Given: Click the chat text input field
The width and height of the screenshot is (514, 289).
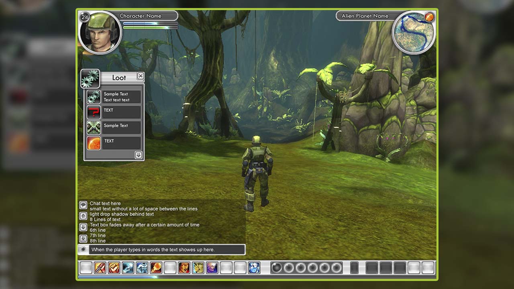Looking at the screenshot, I should (x=167, y=250).
